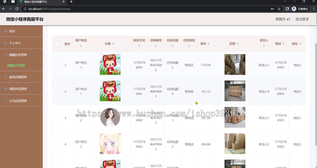Check the checkbox for row 4

(57, 144)
